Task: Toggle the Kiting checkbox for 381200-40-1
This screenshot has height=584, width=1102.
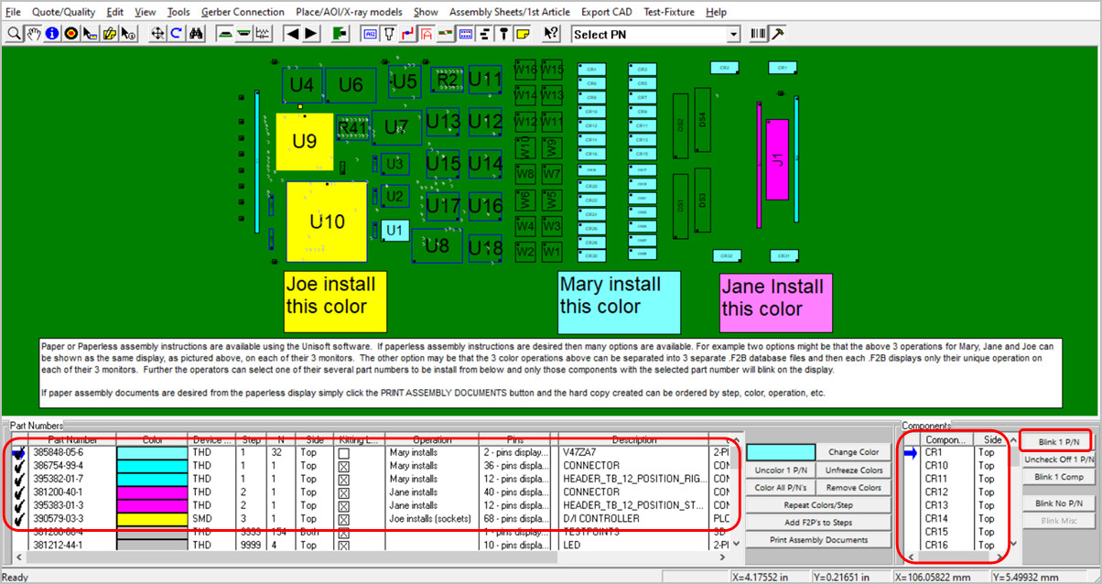Action: click(343, 492)
